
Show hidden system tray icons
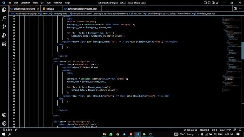coord(198,134)
